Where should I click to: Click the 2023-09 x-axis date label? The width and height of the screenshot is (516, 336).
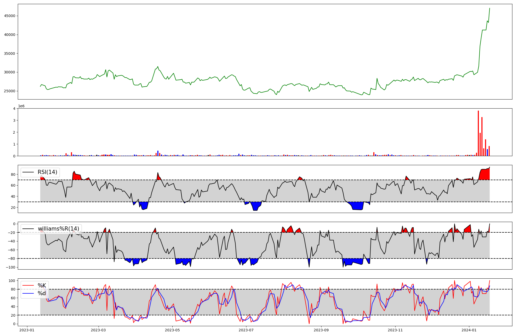(x=321, y=330)
